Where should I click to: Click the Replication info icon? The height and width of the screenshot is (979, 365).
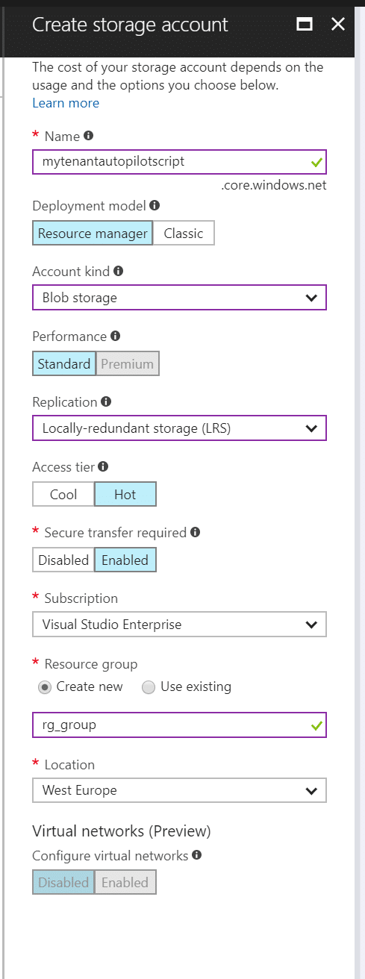point(106,401)
